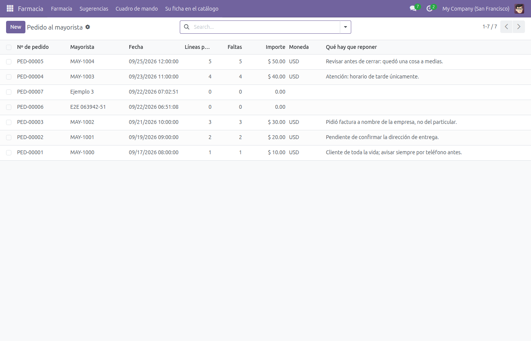Screen dimensions: 531x341
Task: Tick the checkbox next to PED-00002
Action: [x=9, y=137]
